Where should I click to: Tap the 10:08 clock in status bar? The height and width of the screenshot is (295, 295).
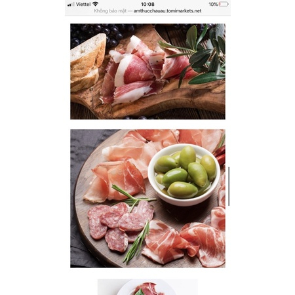147,4
